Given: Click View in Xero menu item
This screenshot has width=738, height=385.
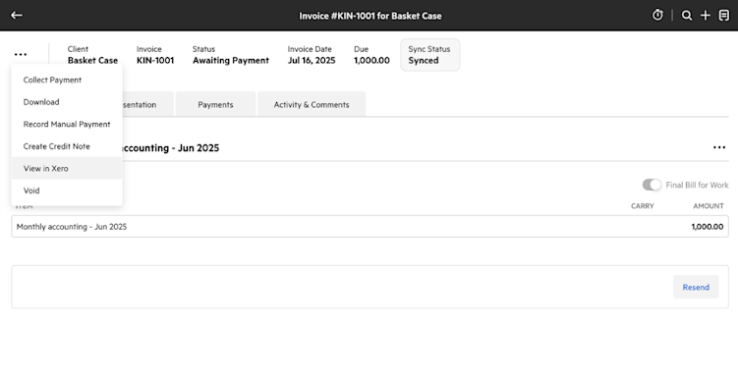Looking at the screenshot, I should 67,169.
